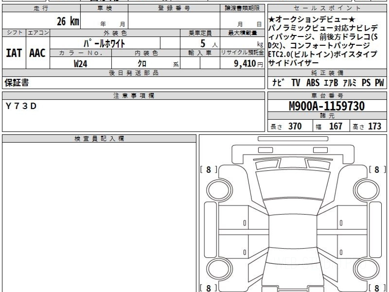Click the エアB airbag item
The height and width of the screenshot is (292, 389).
coord(331,83)
